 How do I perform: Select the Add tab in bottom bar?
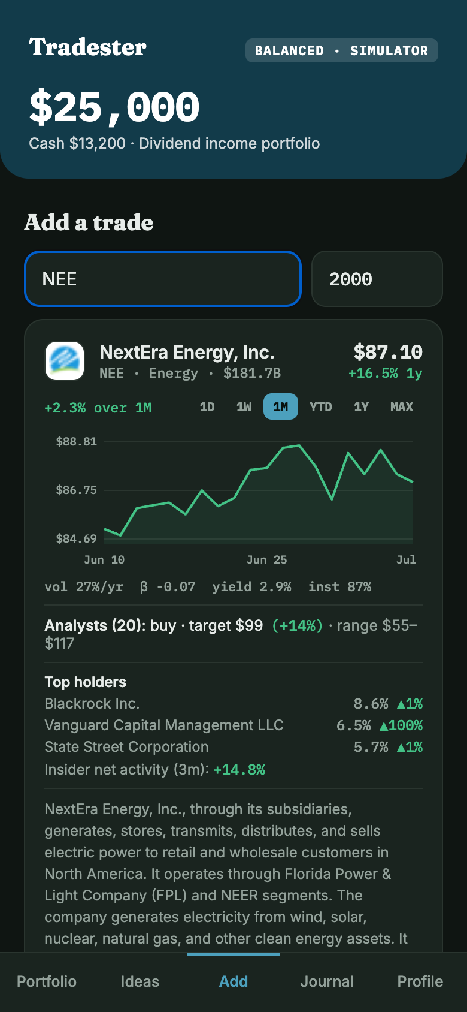233,981
